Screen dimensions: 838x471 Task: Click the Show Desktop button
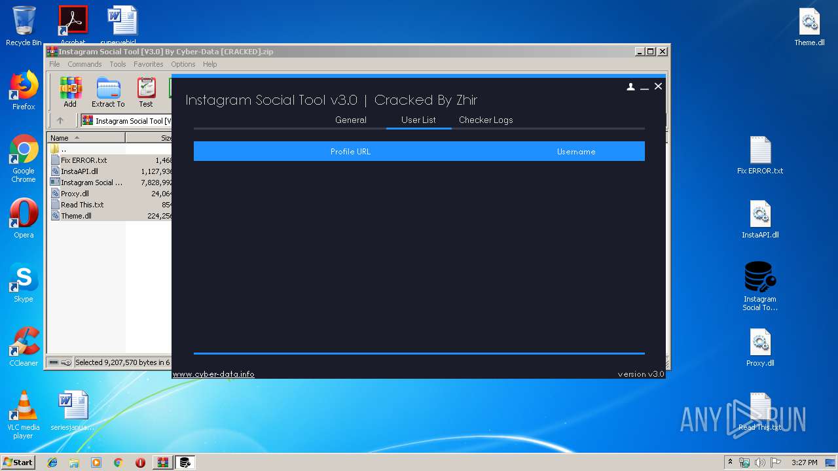[831, 462]
